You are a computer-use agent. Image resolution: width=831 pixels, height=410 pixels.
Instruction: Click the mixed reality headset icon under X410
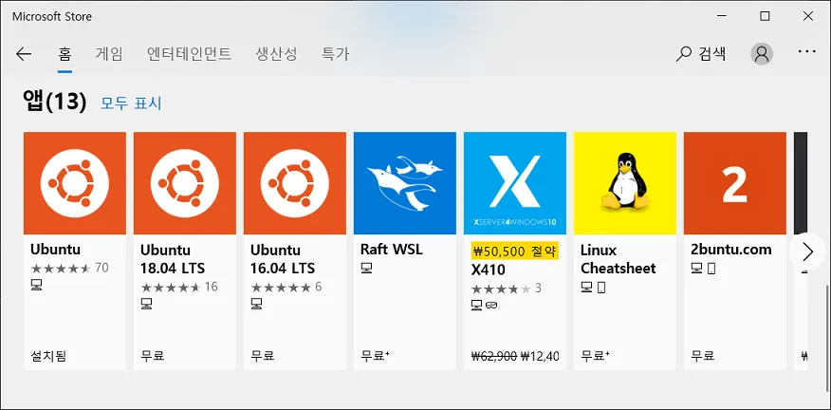(490, 305)
